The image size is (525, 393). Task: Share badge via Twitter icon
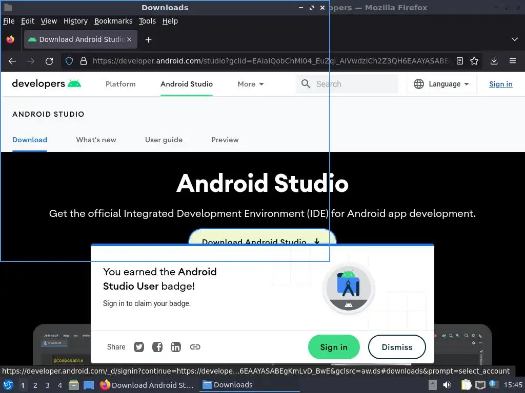point(139,347)
